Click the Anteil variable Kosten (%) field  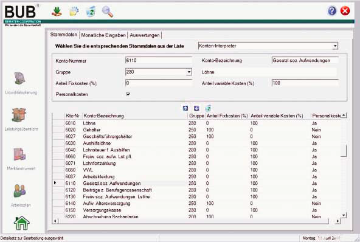click(x=305, y=83)
